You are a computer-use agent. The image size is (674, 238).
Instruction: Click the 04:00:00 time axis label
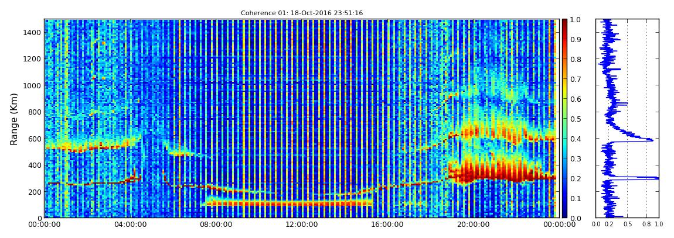pos(130,225)
